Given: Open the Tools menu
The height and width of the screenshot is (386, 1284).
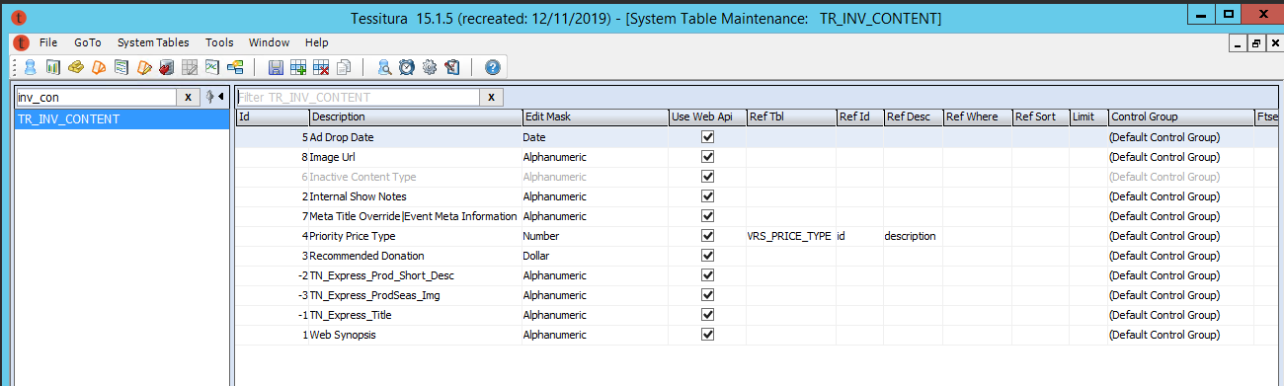Looking at the screenshot, I should pyautogui.click(x=219, y=43).
